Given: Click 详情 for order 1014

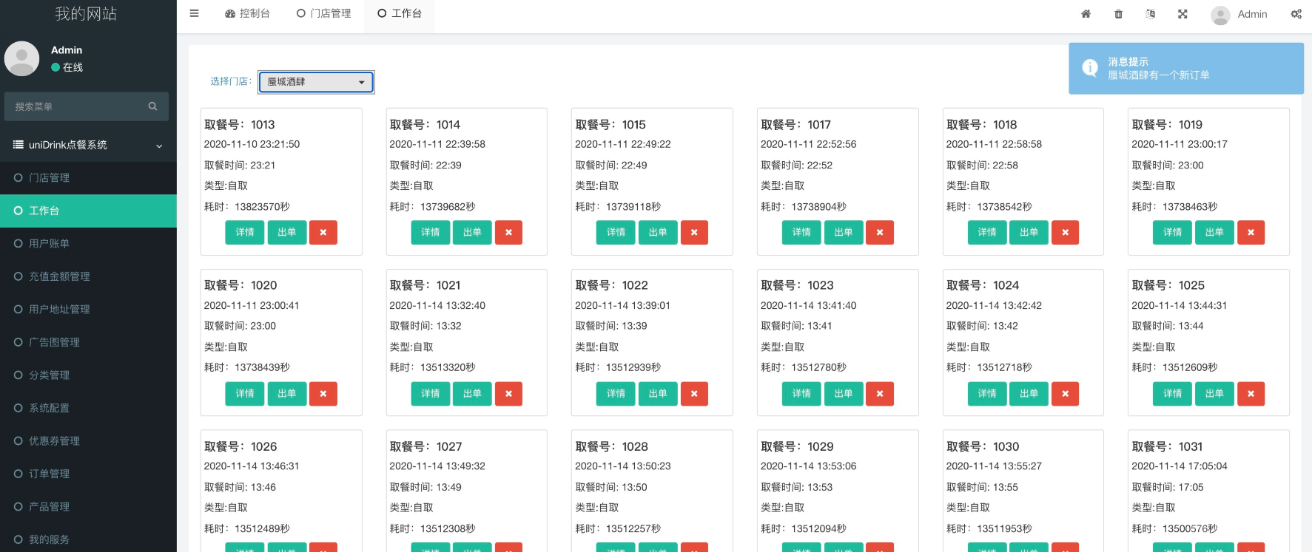Looking at the screenshot, I should [x=430, y=232].
